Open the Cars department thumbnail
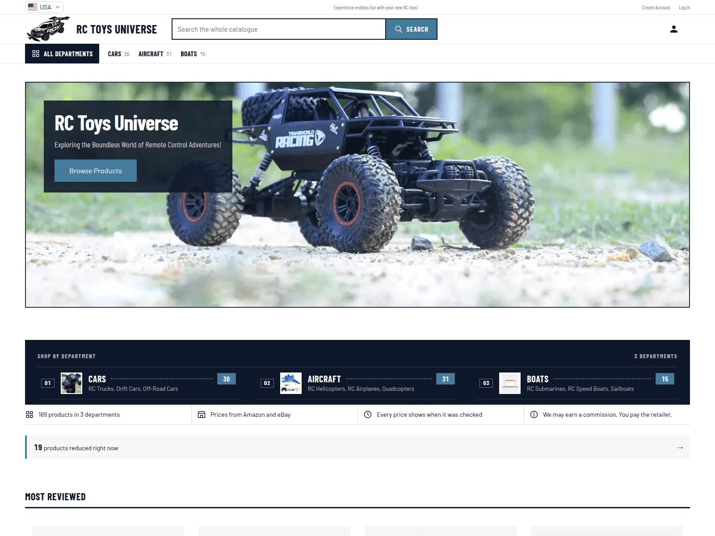The image size is (715, 536). pyautogui.click(x=71, y=383)
